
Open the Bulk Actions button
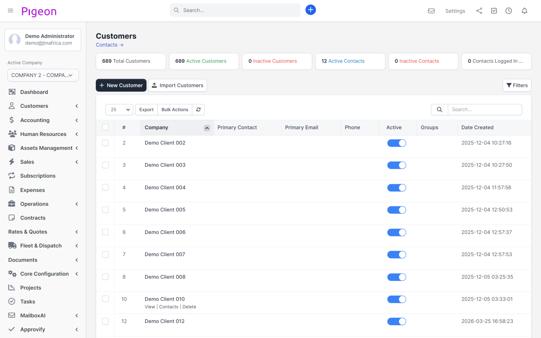click(x=175, y=110)
